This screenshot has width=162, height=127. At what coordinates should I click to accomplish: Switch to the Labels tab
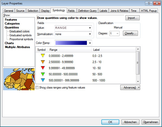tap(103, 11)
